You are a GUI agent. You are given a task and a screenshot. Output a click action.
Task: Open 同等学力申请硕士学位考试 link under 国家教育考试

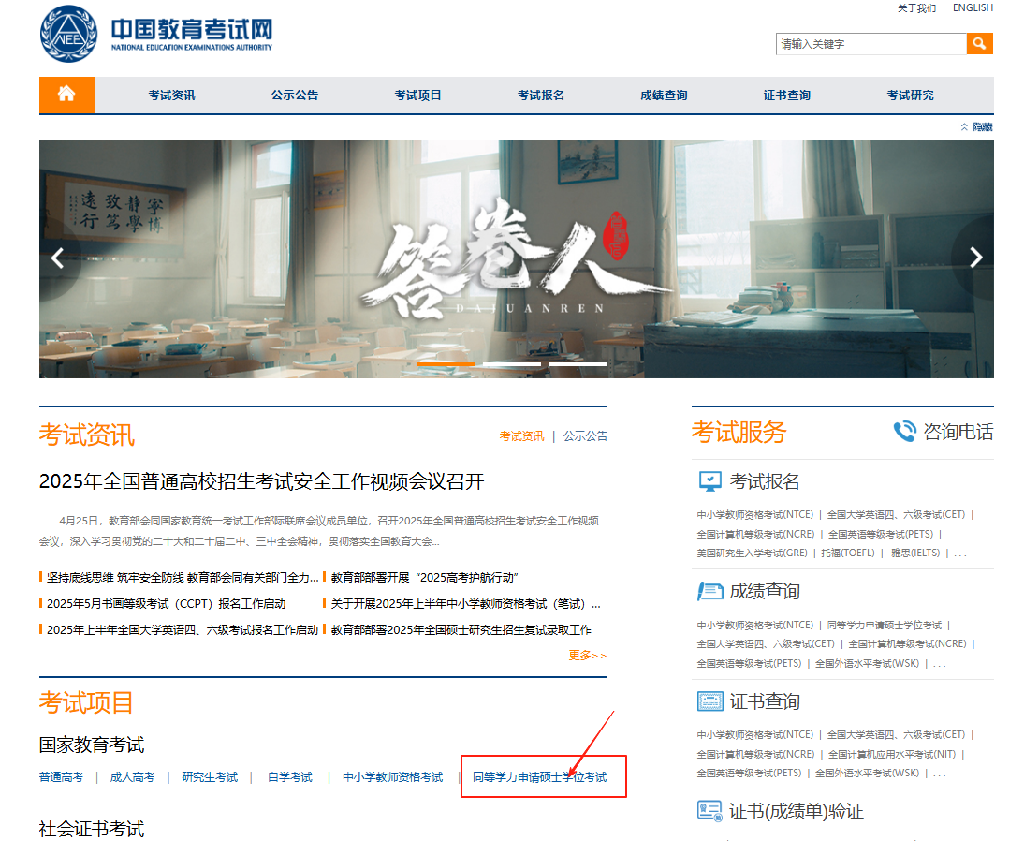(x=539, y=777)
